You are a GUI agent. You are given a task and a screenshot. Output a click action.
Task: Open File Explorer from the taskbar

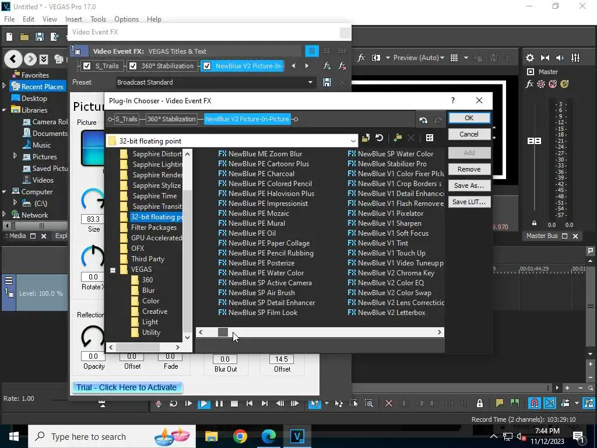click(x=211, y=436)
